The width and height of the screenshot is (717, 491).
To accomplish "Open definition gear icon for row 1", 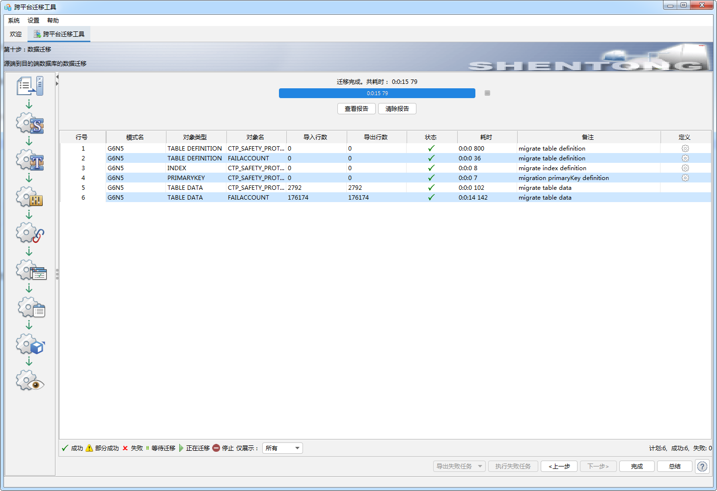I will [685, 148].
